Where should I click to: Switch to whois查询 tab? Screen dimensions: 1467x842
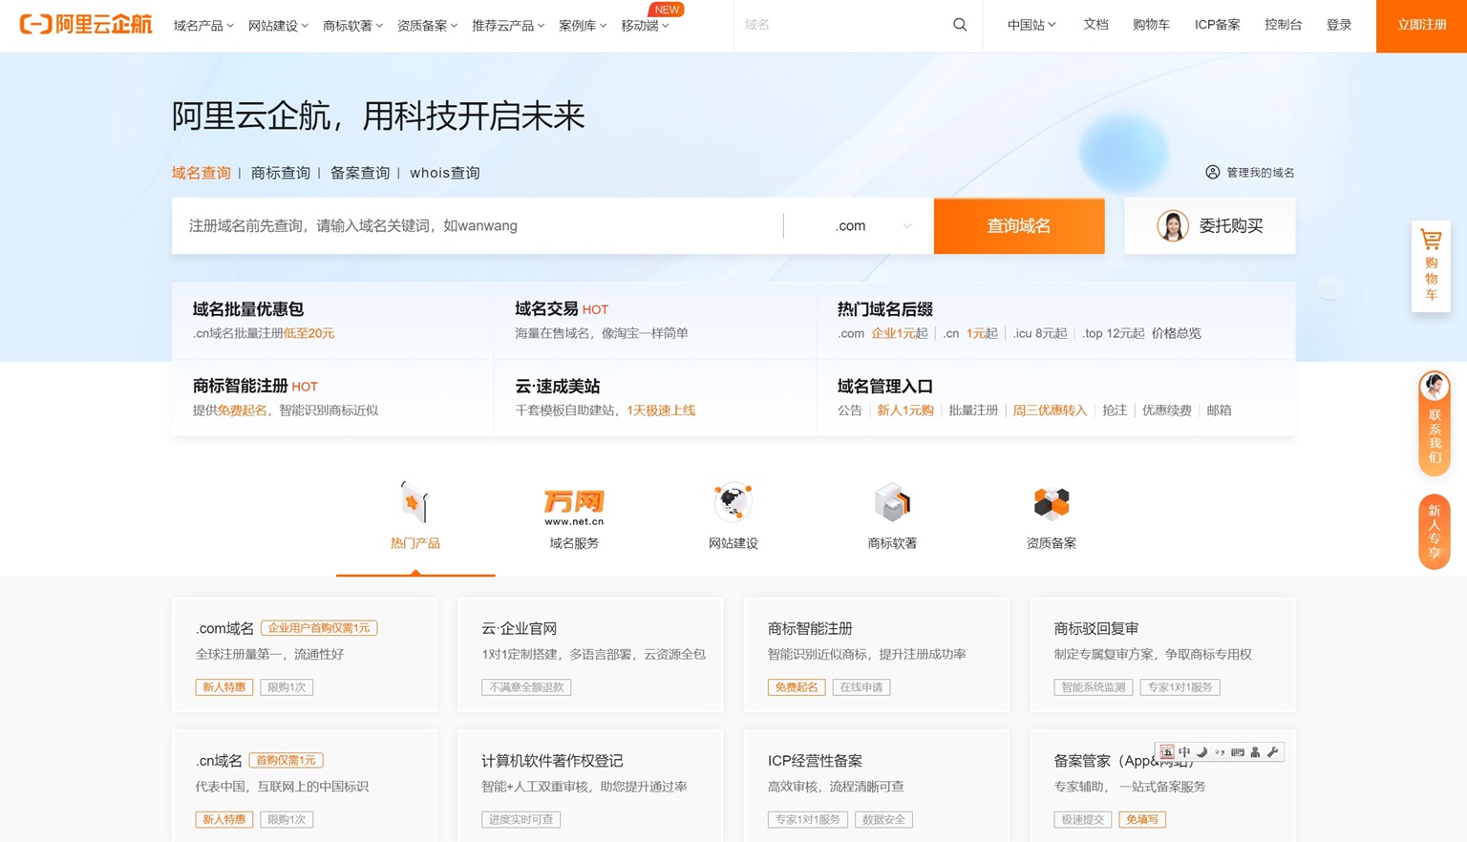pos(445,173)
